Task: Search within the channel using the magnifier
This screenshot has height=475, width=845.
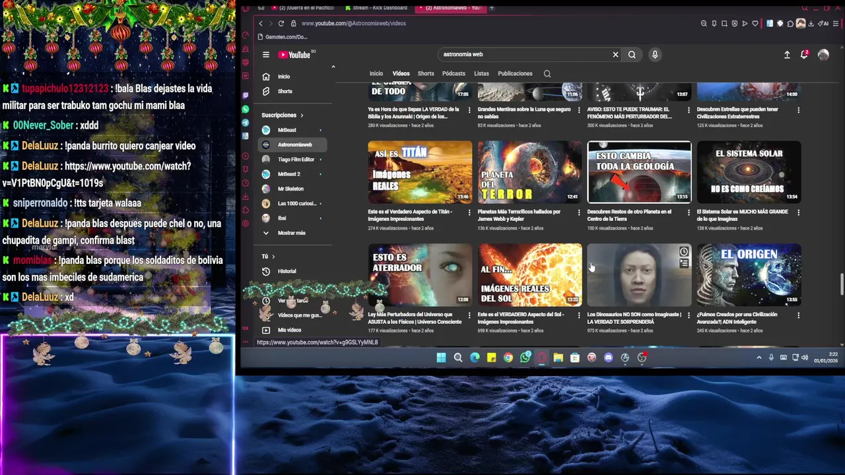Action: (x=547, y=74)
